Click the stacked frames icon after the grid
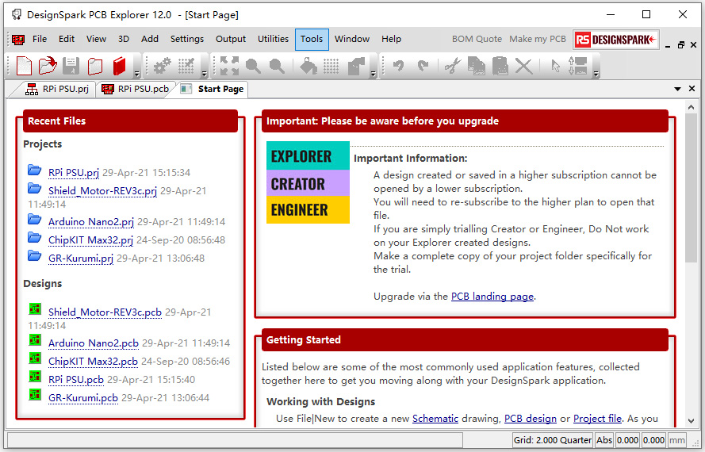Viewport: 705px width, 452px height. point(356,66)
